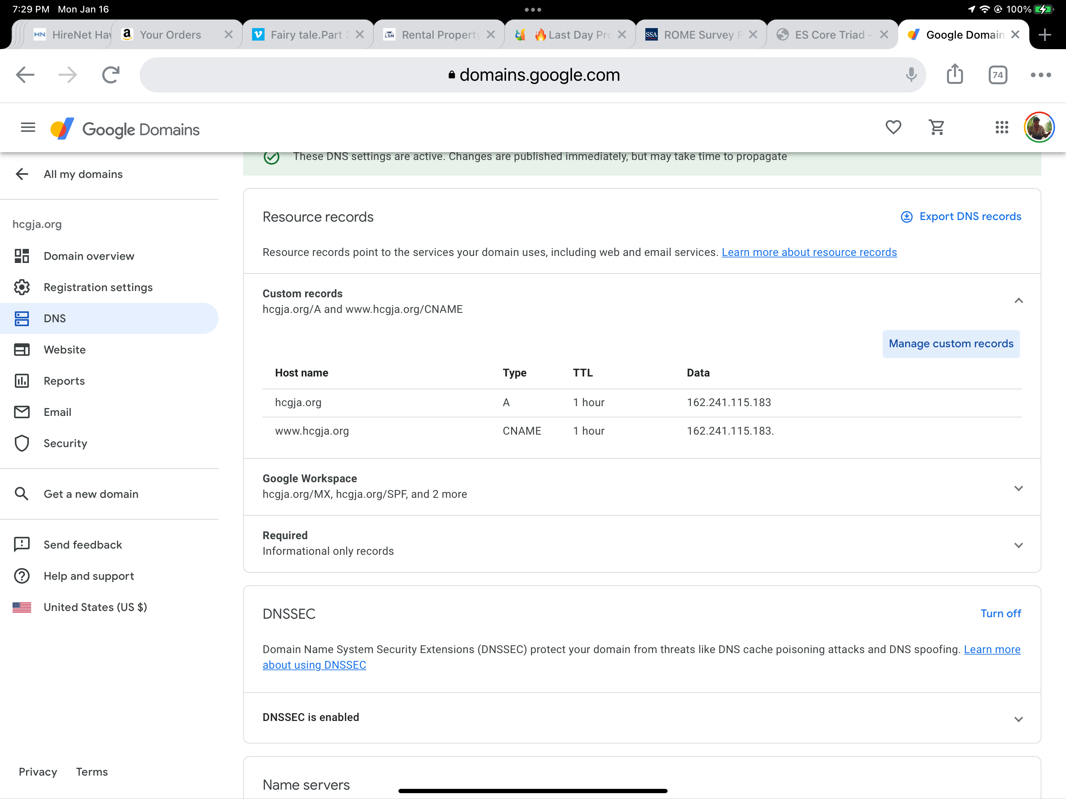This screenshot has height=799, width=1066.
Task: Open Learn more about resource records link
Action: (809, 252)
